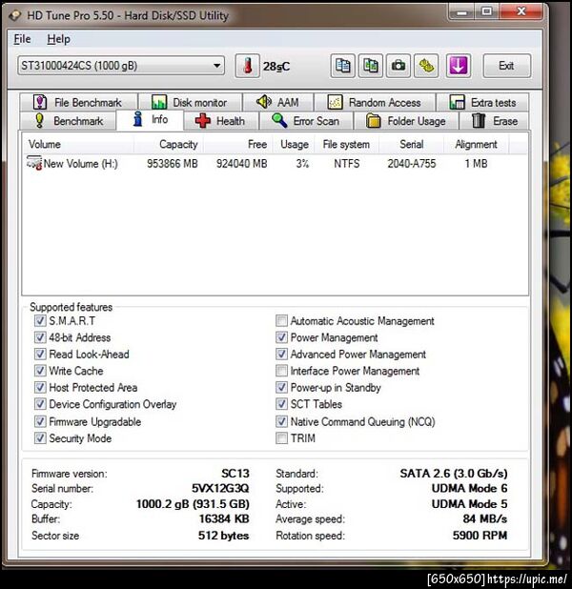Click the Benchmark lightbulb icon
The width and height of the screenshot is (572, 589).
point(39,121)
